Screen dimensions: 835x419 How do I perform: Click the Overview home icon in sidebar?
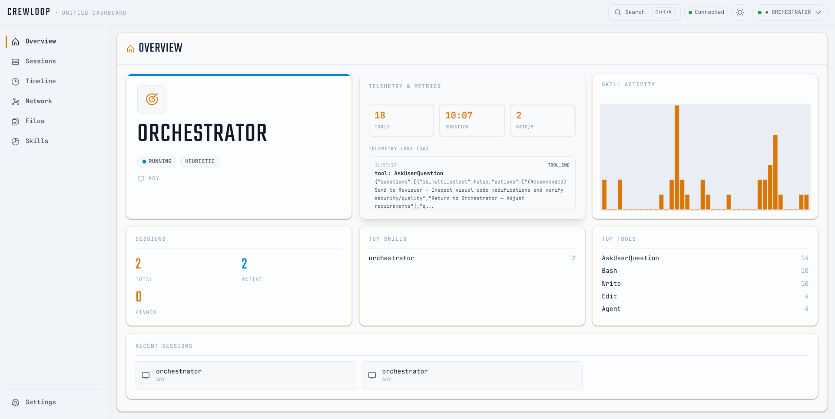click(16, 42)
